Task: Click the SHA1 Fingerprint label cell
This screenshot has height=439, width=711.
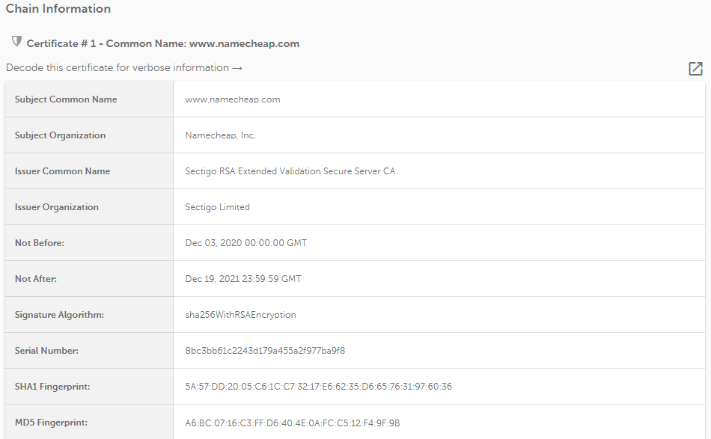Action: coord(89,386)
